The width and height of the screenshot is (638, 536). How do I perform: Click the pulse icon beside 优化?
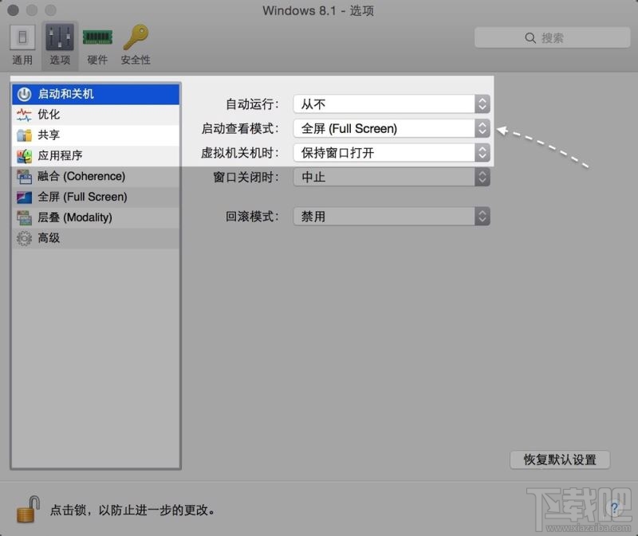point(25,115)
